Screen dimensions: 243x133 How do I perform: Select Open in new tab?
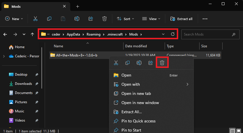click(136, 93)
